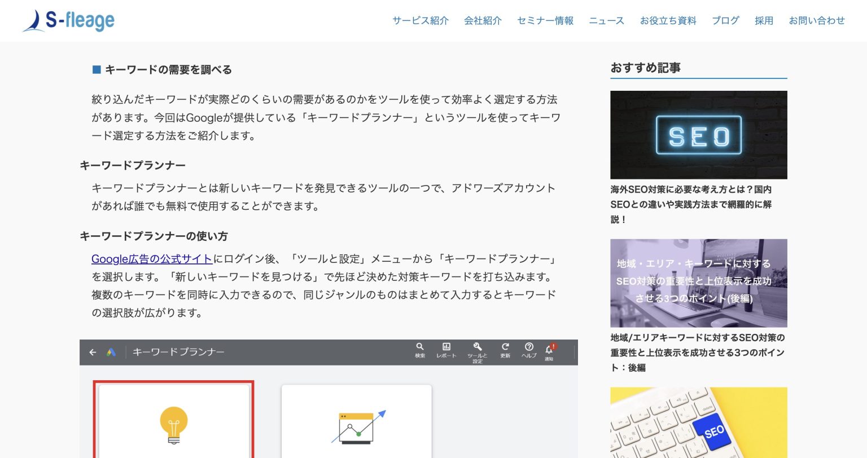Click お問い合わせ in the navigation
The width and height of the screenshot is (867, 458).
coord(817,21)
